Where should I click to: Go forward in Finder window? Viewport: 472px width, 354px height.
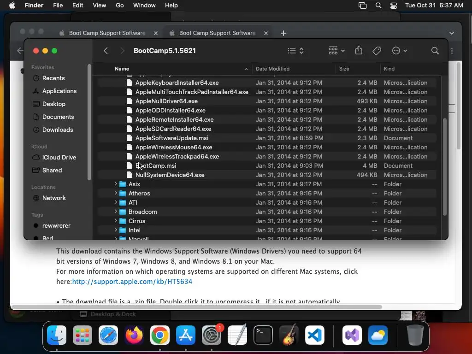(122, 51)
